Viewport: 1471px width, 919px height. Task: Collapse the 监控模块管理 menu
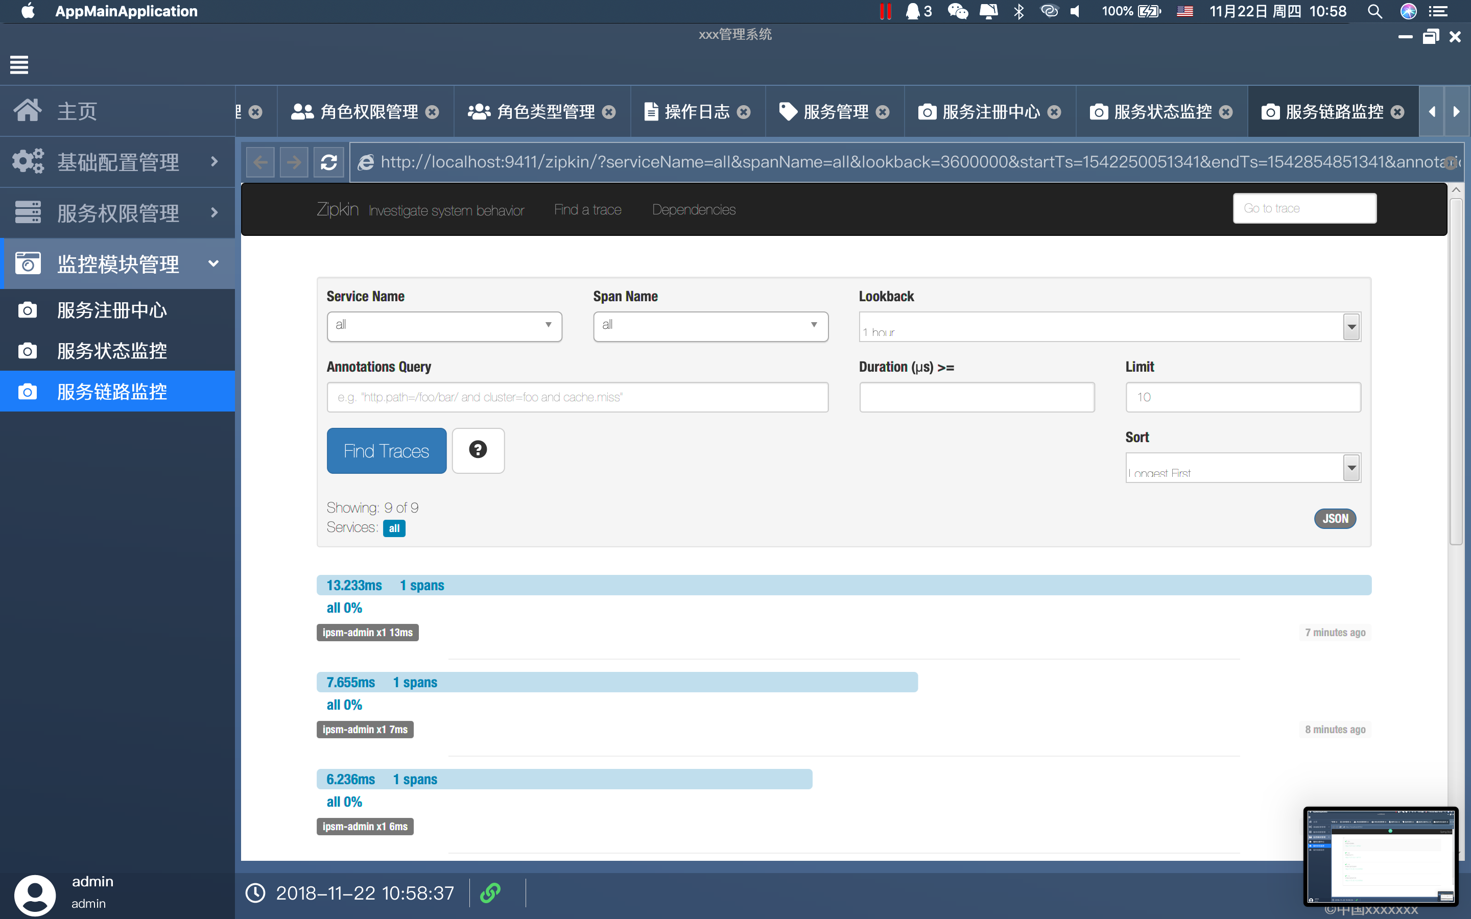[x=117, y=264]
